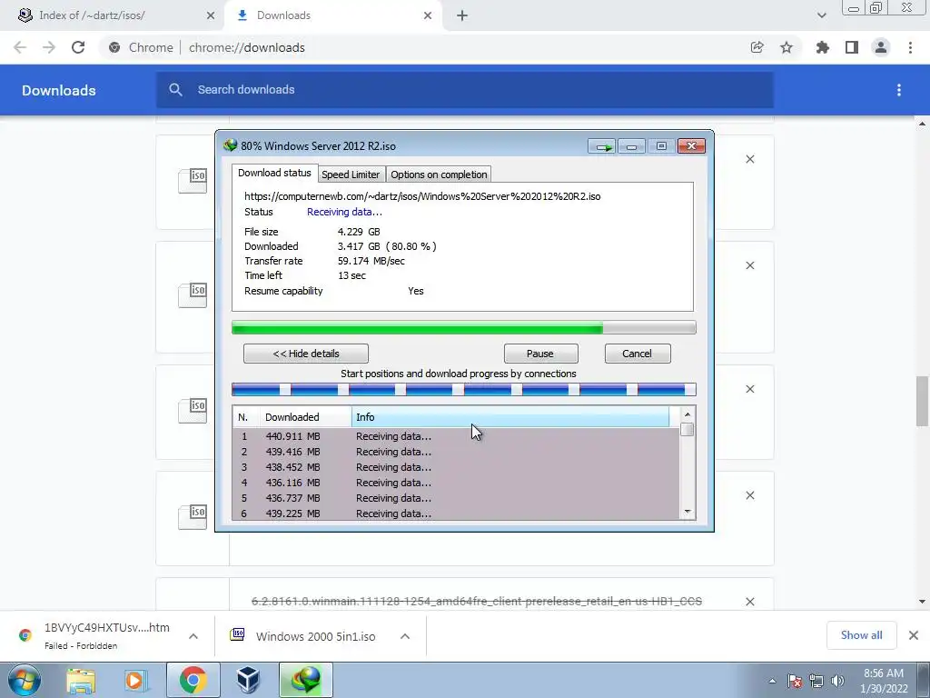Select connection row 1 with 440.911 MB

coord(456,435)
